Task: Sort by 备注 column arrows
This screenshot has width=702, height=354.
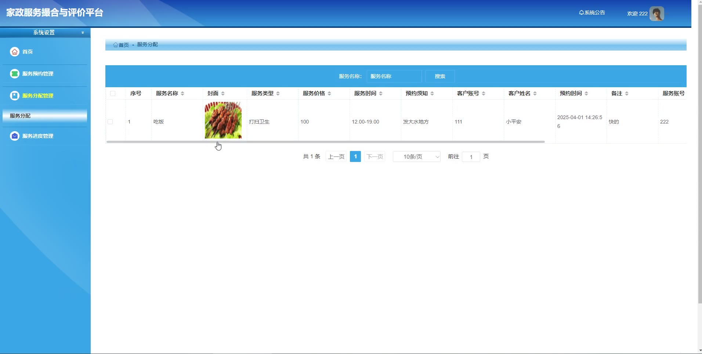Action: pyautogui.click(x=627, y=93)
